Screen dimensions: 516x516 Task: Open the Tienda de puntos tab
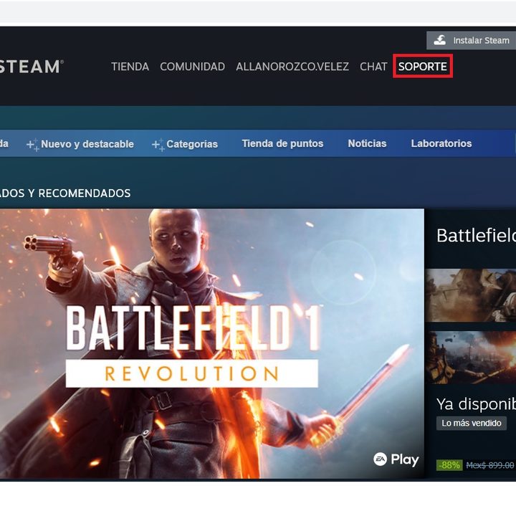[x=282, y=143]
